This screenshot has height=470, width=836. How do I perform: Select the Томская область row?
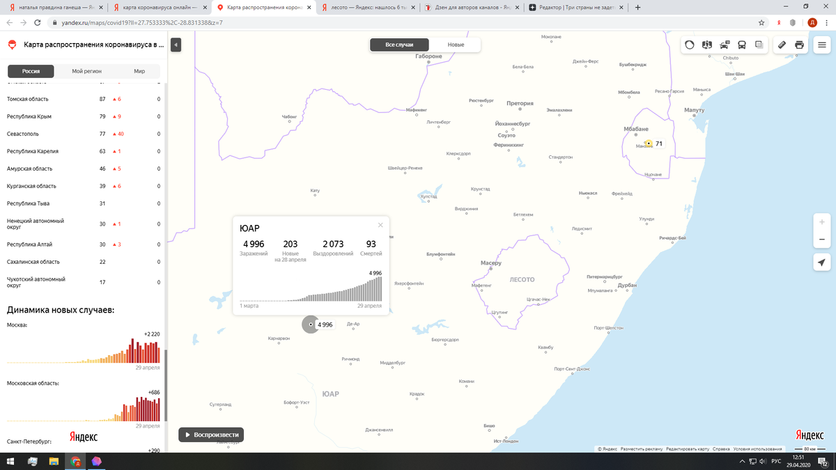click(x=84, y=99)
